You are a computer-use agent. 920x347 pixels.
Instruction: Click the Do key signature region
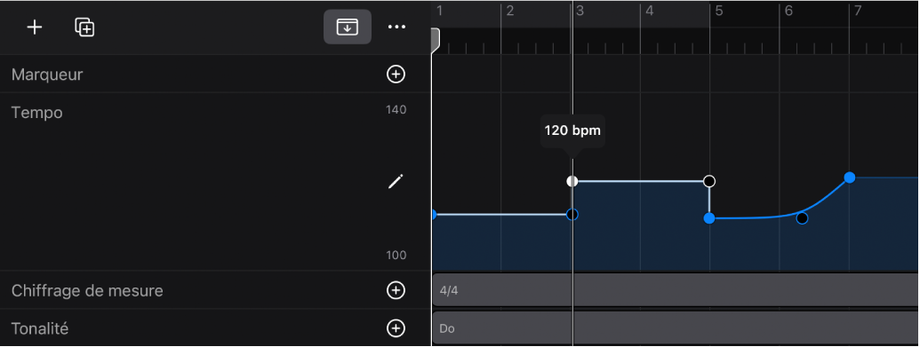676,328
